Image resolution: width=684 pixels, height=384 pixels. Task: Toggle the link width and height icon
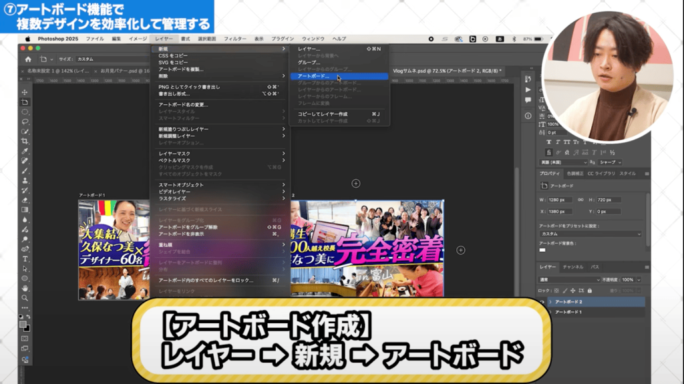click(x=580, y=200)
